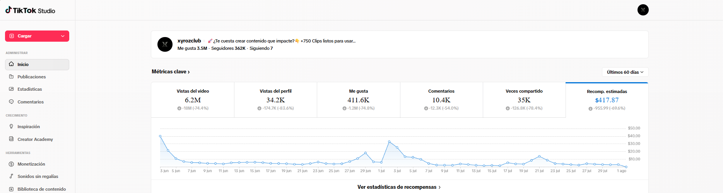This screenshot has height=193, width=723.
Task: Open Ver estadísticas de recompensas link
Action: [x=399, y=187]
